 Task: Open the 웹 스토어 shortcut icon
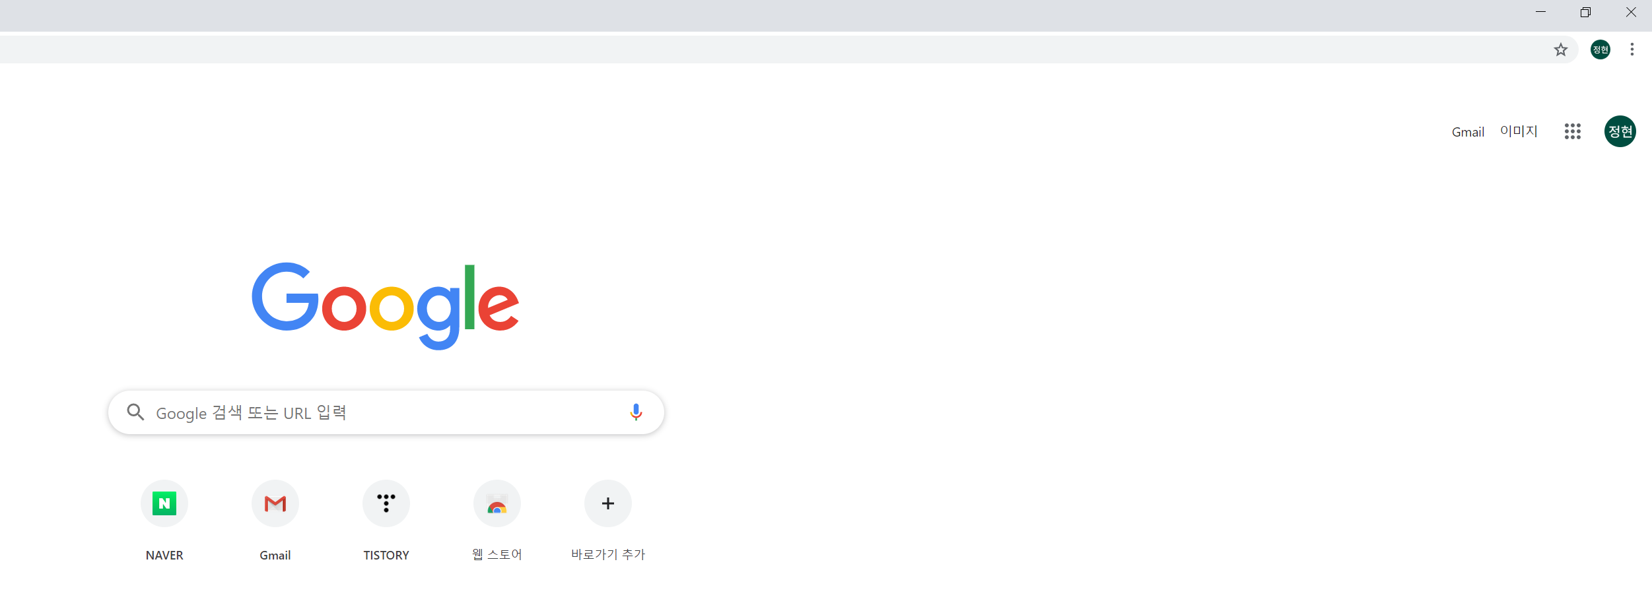point(497,503)
